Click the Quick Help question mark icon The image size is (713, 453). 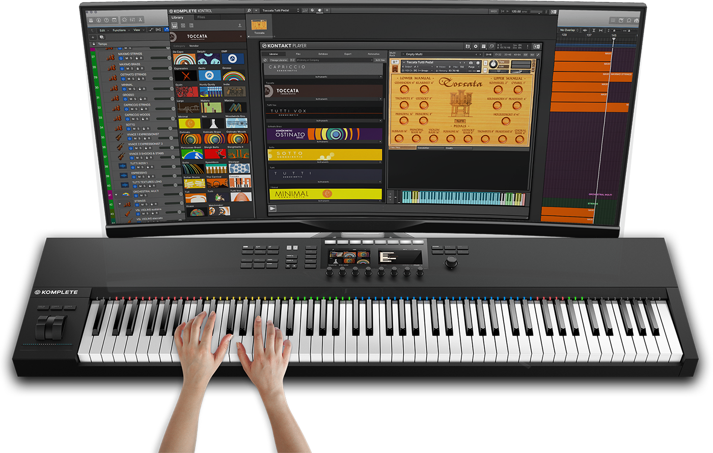(x=106, y=20)
